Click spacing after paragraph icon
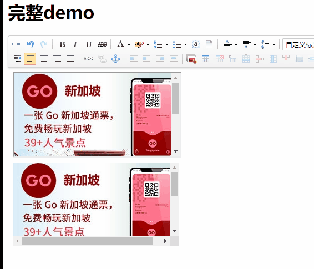The height and width of the screenshot is (269, 314). (246, 44)
